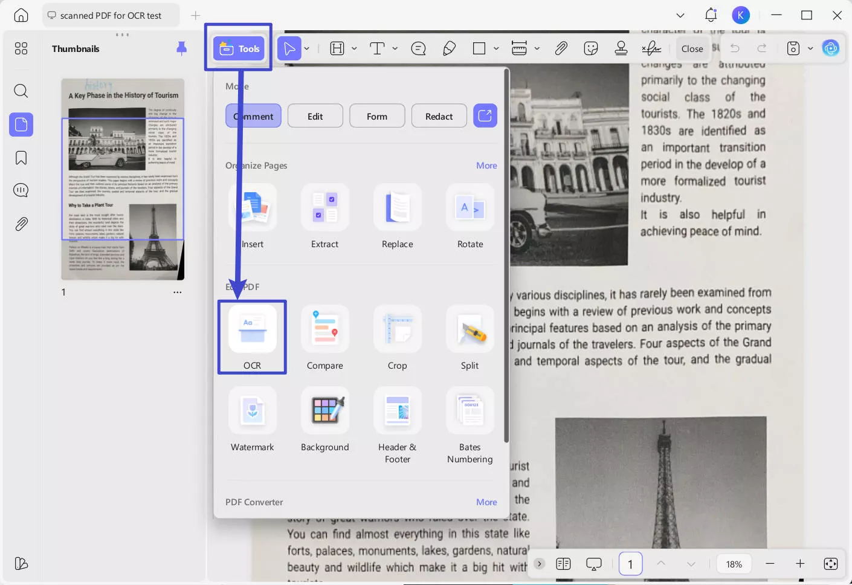Screen dimensions: 852x585
Task: Open the Tools menu button
Action: pyautogui.click(x=239, y=49)
